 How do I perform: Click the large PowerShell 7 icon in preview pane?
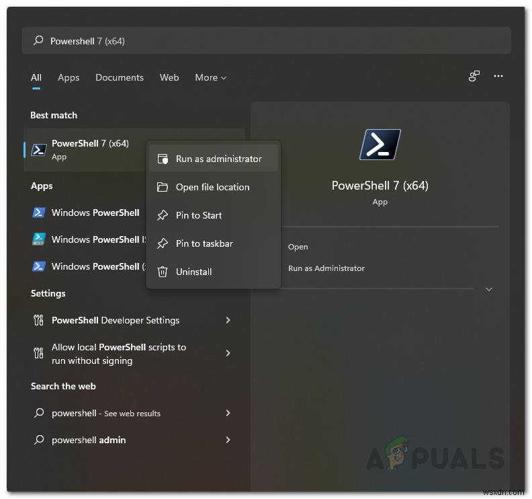click(380, 145)
